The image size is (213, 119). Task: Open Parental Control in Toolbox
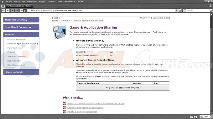click(15, 48)
